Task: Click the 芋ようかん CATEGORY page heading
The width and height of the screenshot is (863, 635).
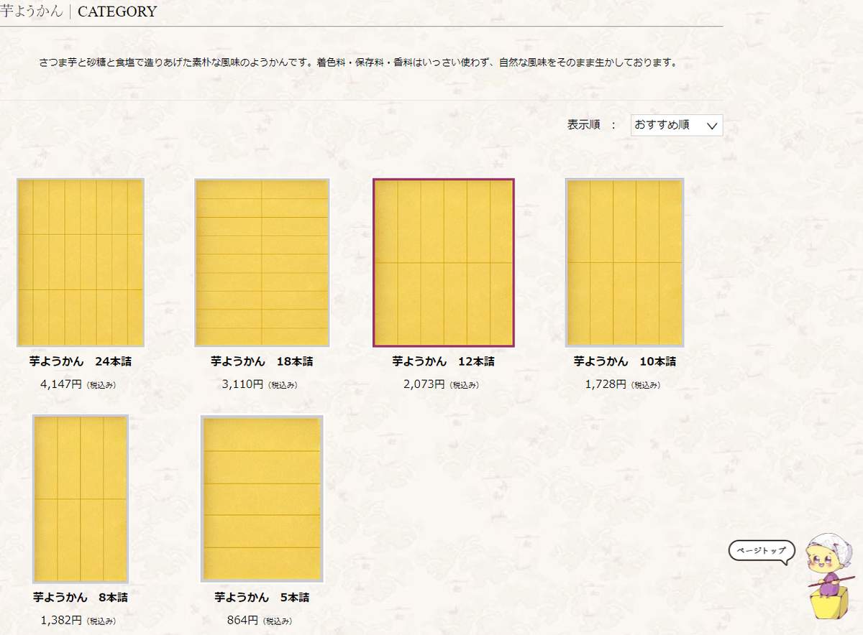Action: 79,11
